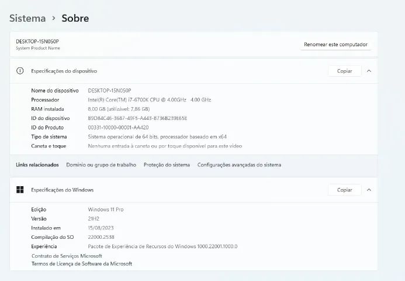Click the breadcrumb chevron between Sistema and Sobre
The height and width of the screenshot is (281, 405).
[54, 18]
